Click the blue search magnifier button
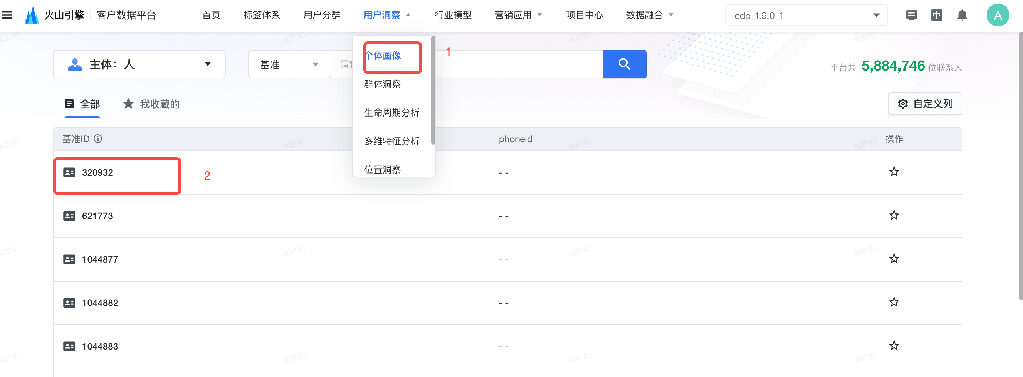The width and height of the screenshot is (1023, 377). (x=624, y=64)
